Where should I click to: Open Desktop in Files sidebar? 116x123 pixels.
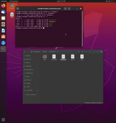pyautogui.click(x=31, y=66)
